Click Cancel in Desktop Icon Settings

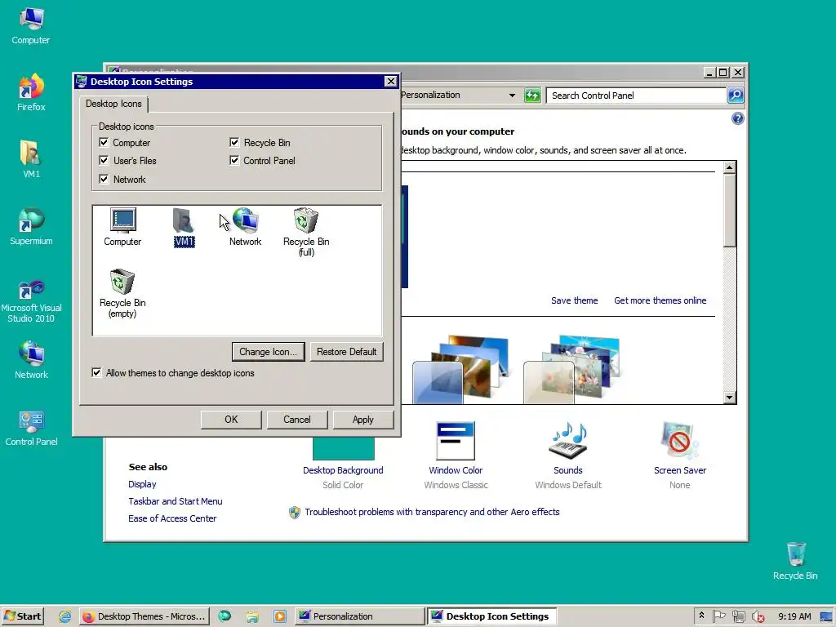tap(297, 420)
